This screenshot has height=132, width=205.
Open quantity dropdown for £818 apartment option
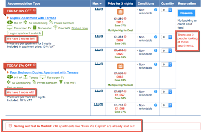pos(167,10)
